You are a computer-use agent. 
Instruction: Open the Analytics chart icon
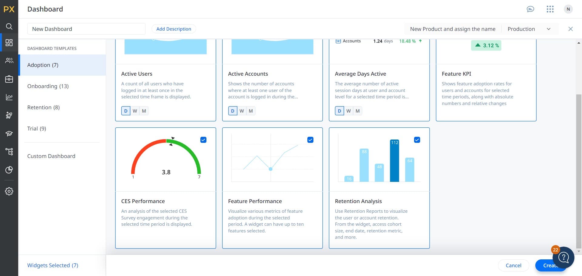[9, 97]
